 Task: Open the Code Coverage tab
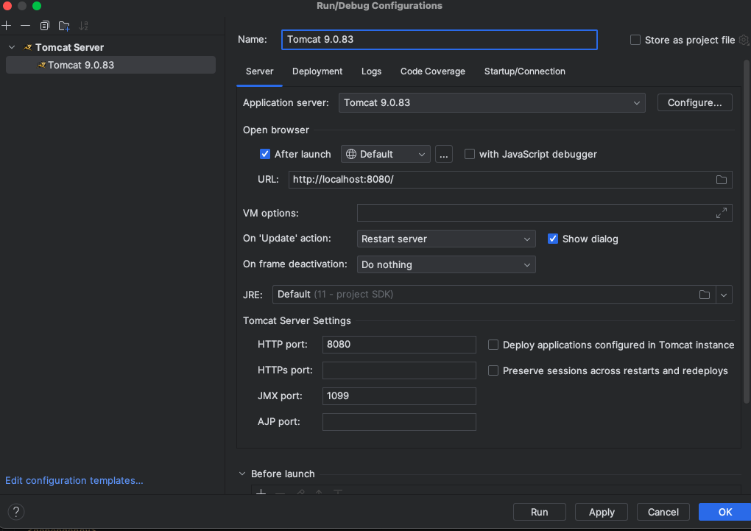(432, 71)
